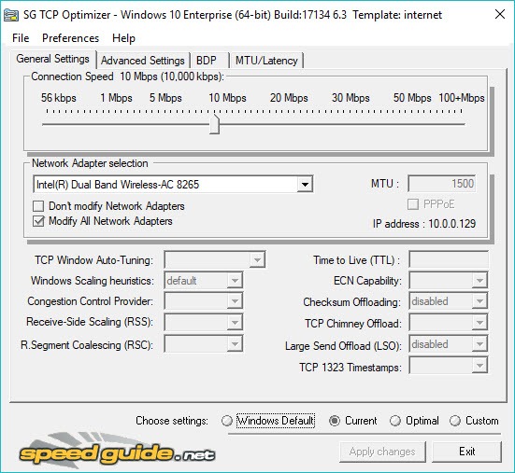Open the Preferences menu
This screenshot has height=473, width=515.
coord(70,38)
